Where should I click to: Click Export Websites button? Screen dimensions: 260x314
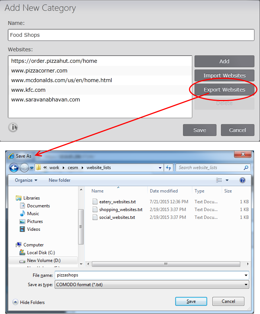pos(224,90)
